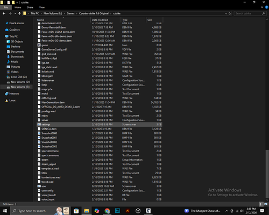Show hidden tray icons chevron
Image resolution: width=269 pixels, height=215 pixels.
226,211
